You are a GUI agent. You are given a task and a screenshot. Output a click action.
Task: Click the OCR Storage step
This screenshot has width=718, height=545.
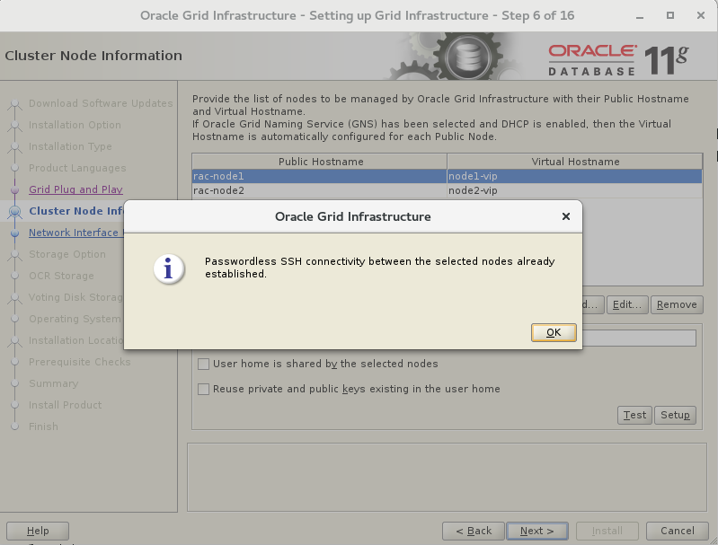pos(61,276)
